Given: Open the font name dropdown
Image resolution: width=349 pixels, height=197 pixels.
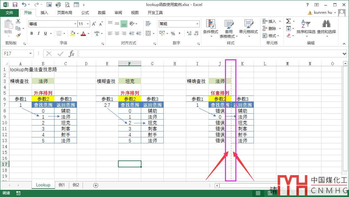Looking at the screenshot, I should [x=75, y=24].
